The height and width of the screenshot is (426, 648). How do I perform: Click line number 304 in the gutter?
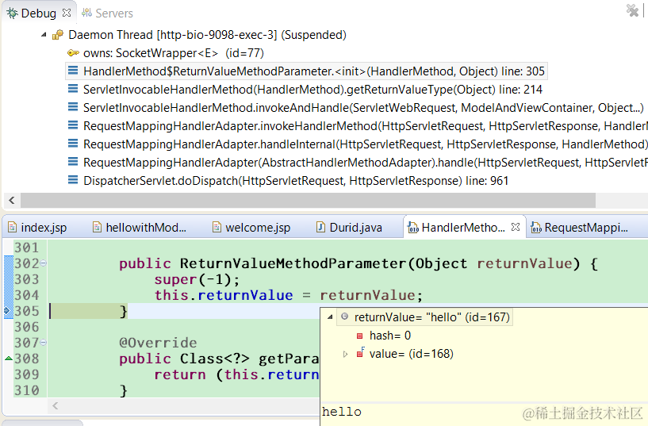pos(26,295)
